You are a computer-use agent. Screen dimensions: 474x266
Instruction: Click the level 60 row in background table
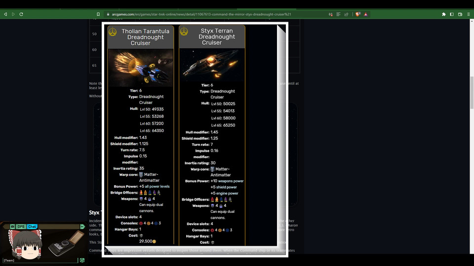[x=95, y=49]
